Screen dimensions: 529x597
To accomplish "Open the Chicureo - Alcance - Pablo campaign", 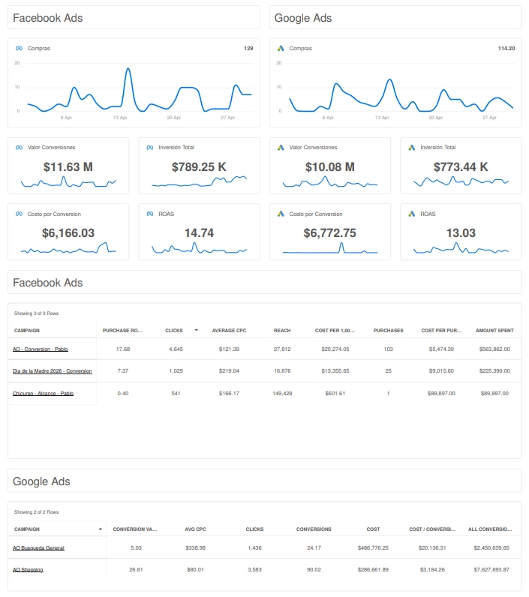I will pos(43,393).
